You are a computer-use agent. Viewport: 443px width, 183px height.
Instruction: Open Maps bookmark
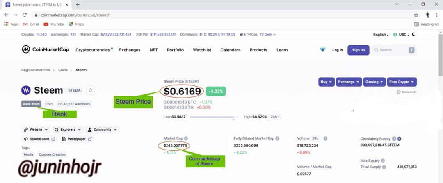tap(76, 24)
